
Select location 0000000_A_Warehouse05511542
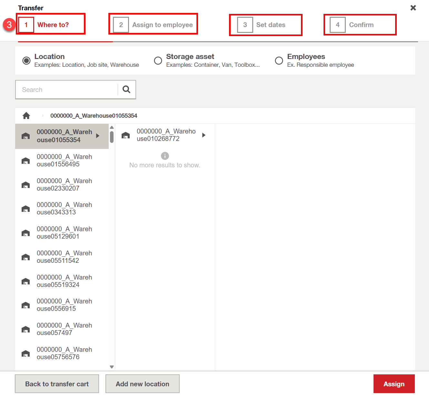click(x=62, y=257)
